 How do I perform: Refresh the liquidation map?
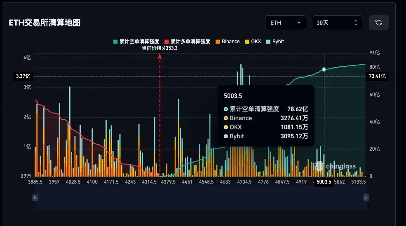pos(378,23)
